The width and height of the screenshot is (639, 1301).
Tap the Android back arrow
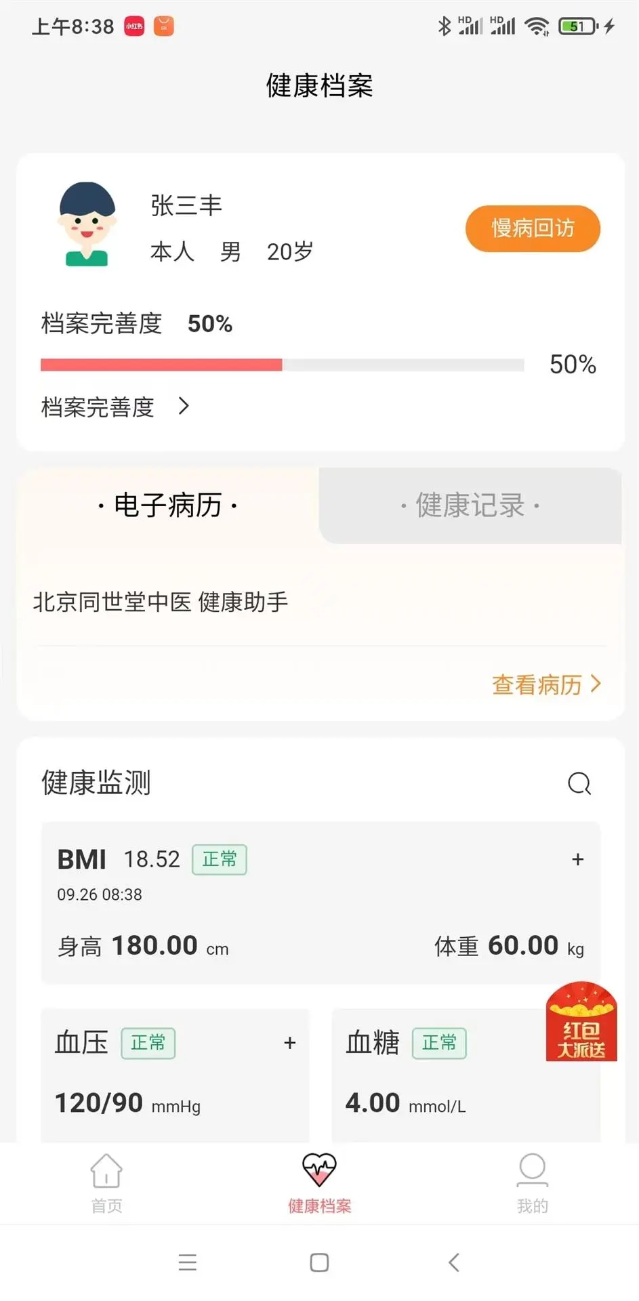tap(454, 1262)
